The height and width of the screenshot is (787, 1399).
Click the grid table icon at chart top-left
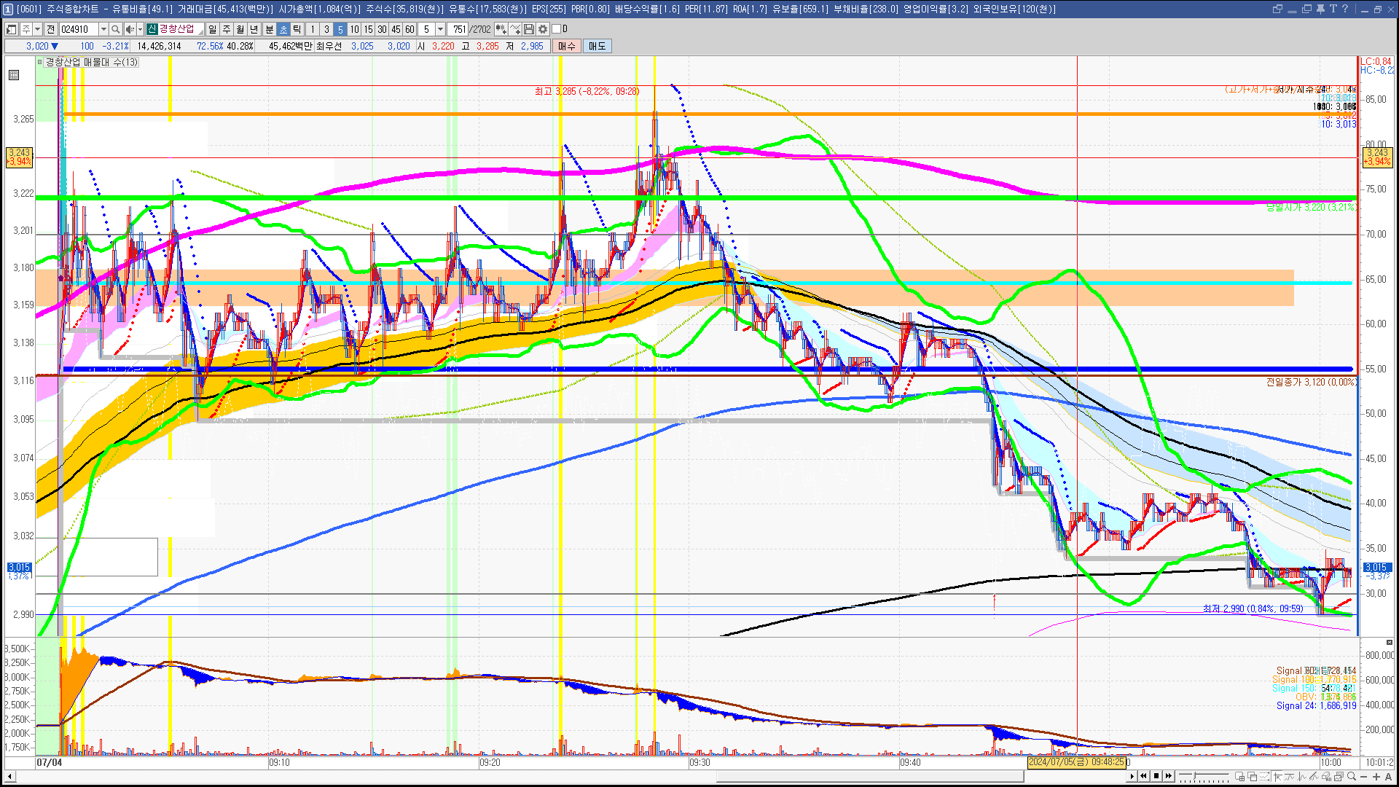14,75
